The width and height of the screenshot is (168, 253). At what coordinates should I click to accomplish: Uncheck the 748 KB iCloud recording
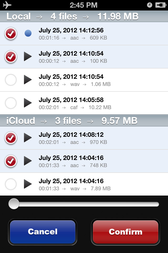(11, 161)
